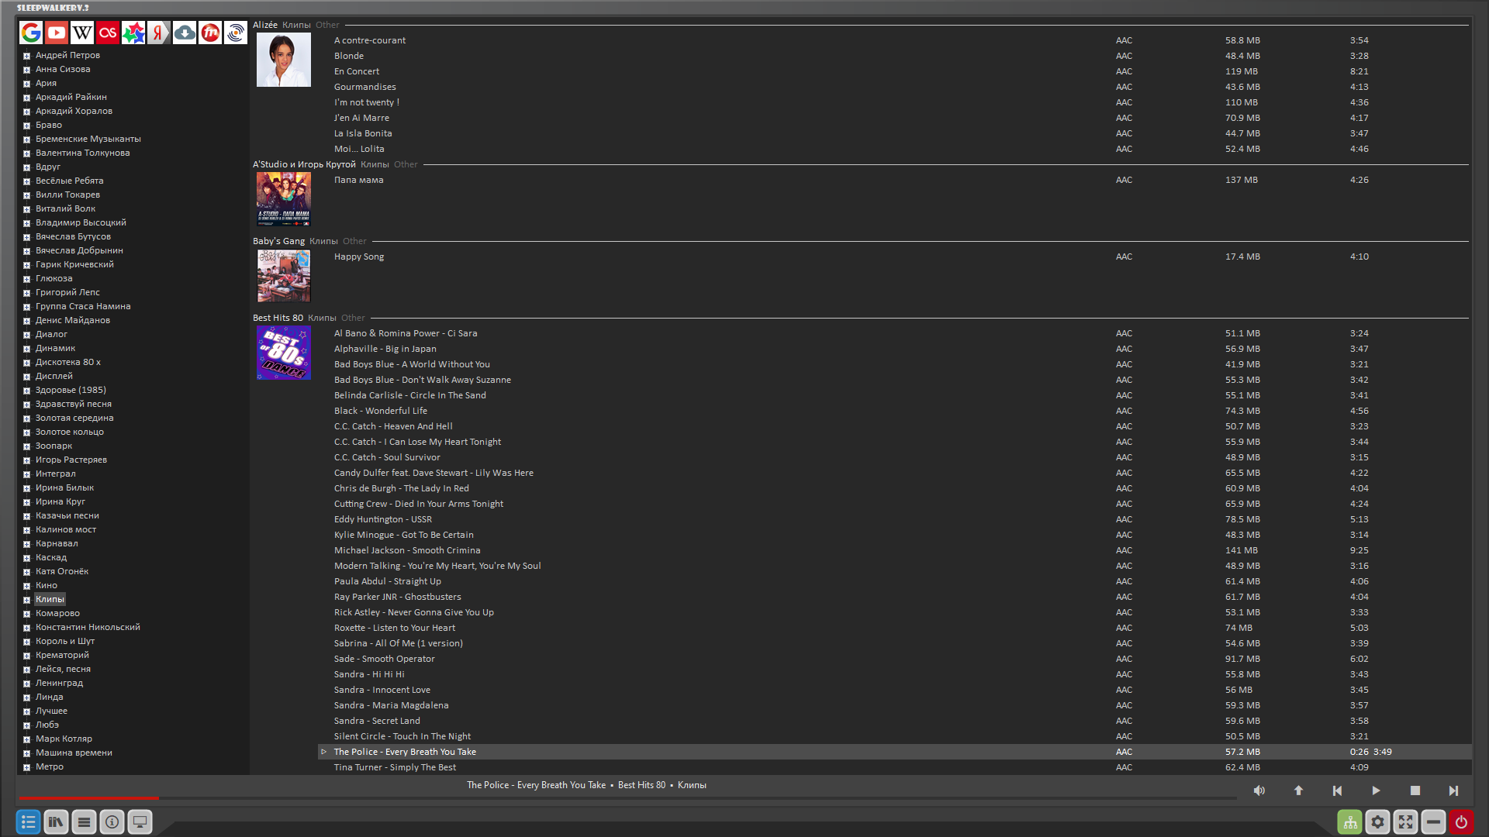
Task: Click the up arrow icon
Action: pos(1298,790)
